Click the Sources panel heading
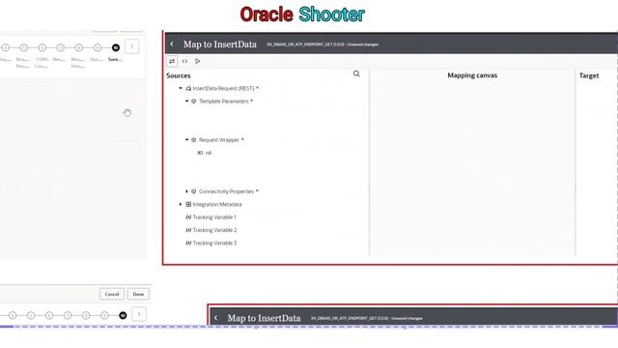 tap(178, 75)
